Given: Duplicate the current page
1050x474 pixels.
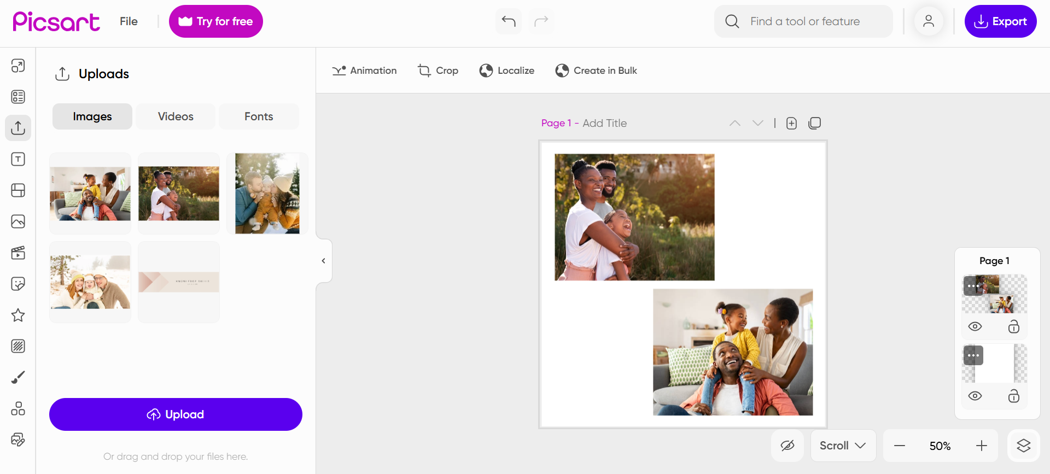Looking at the screenshot, I should 815,123.
